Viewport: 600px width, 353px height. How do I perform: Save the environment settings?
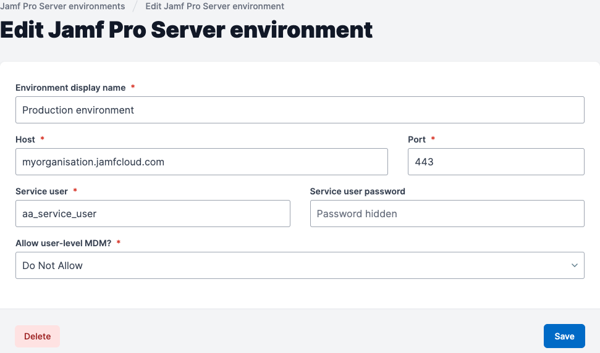point(564,336)
